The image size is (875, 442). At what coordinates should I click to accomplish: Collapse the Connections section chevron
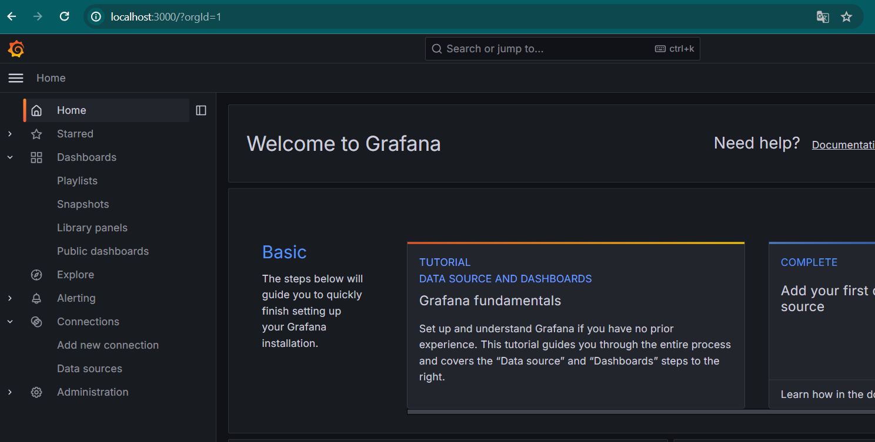tap(10, 322)
